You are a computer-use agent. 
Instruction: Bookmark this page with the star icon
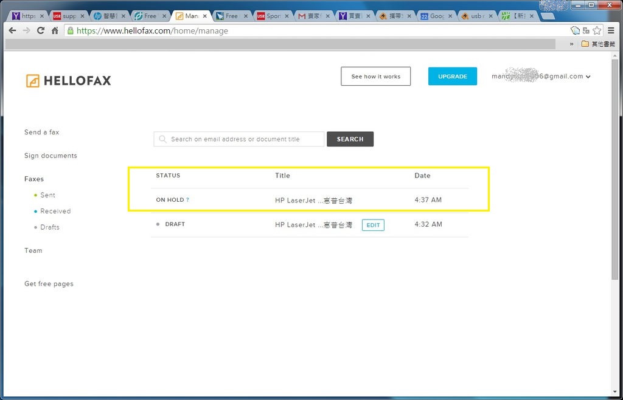pos(597,30)
